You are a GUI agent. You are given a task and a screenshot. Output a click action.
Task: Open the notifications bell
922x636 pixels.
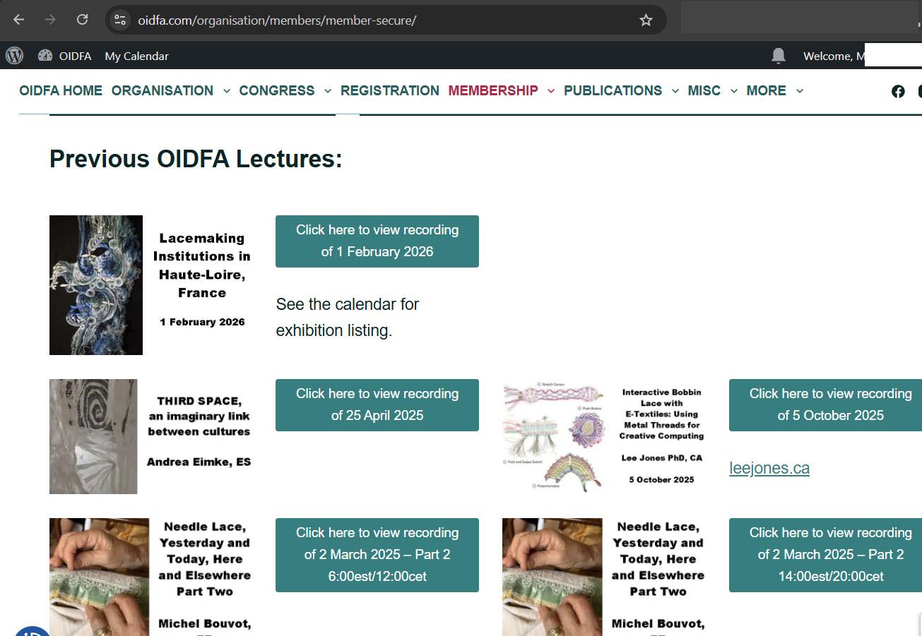coord(779,56)
